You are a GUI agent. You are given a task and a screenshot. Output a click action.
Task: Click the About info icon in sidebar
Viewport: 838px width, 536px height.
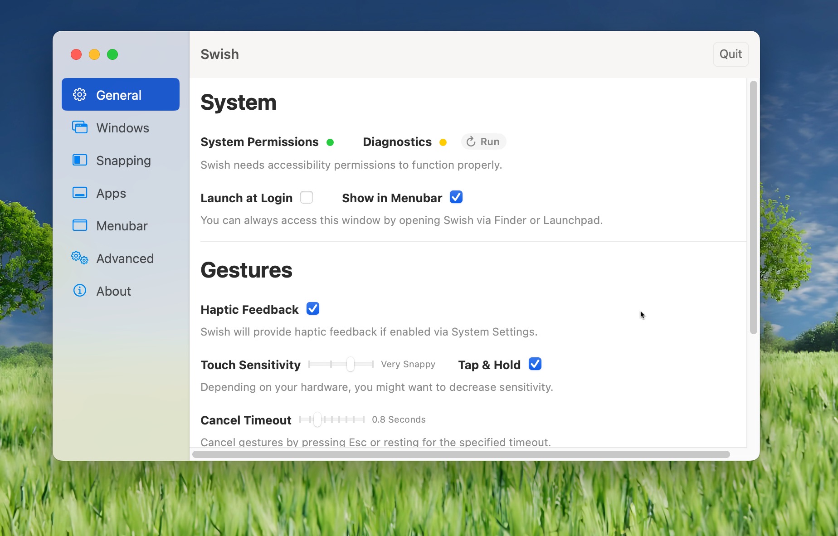coord(80,290)
